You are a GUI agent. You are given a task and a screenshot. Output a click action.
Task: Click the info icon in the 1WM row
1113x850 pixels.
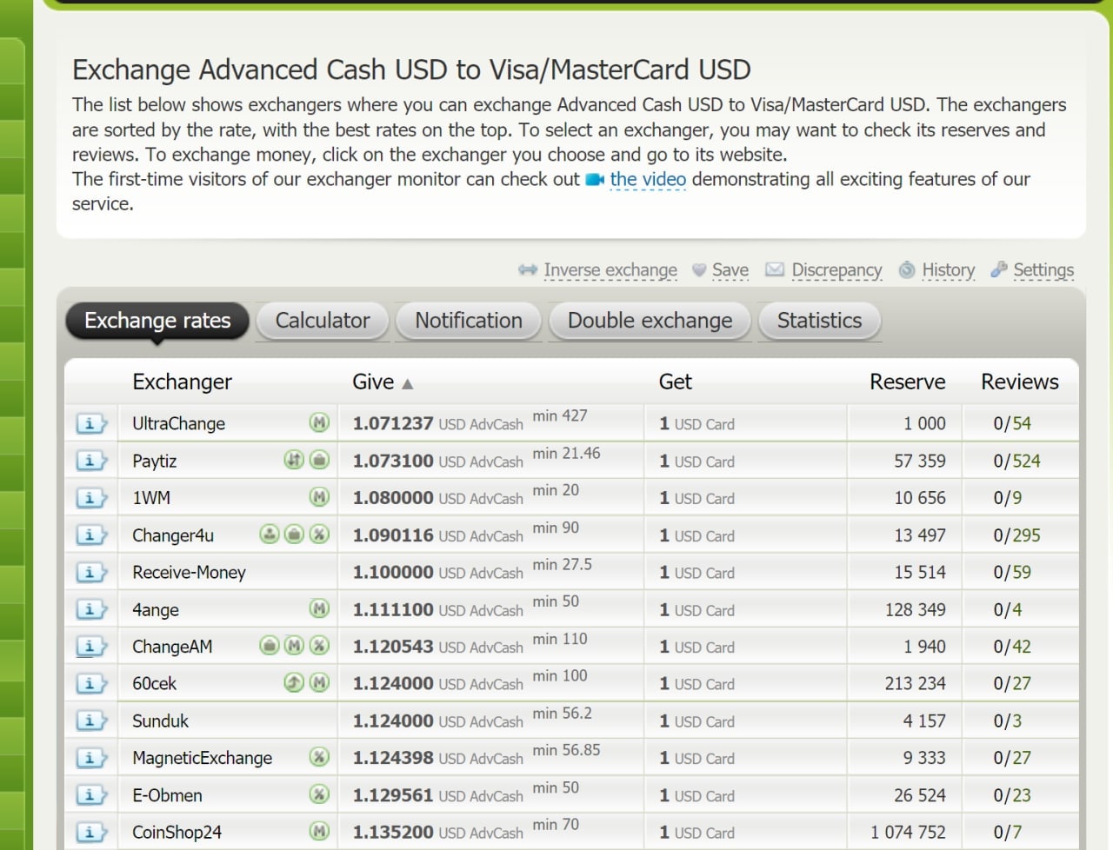click(91, 498)
